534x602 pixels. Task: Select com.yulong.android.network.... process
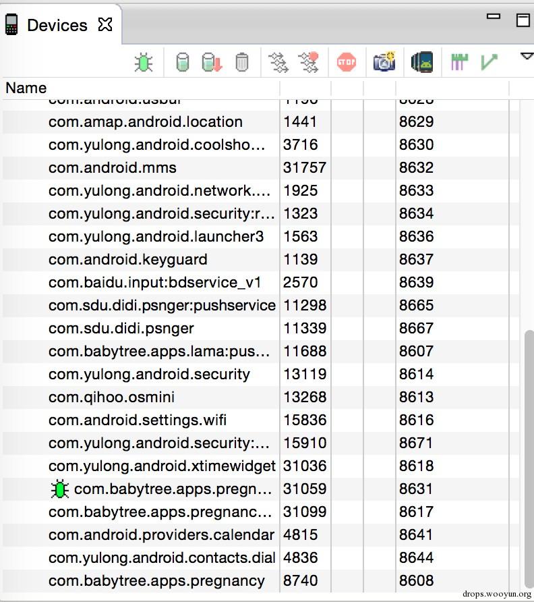[261, 191]
